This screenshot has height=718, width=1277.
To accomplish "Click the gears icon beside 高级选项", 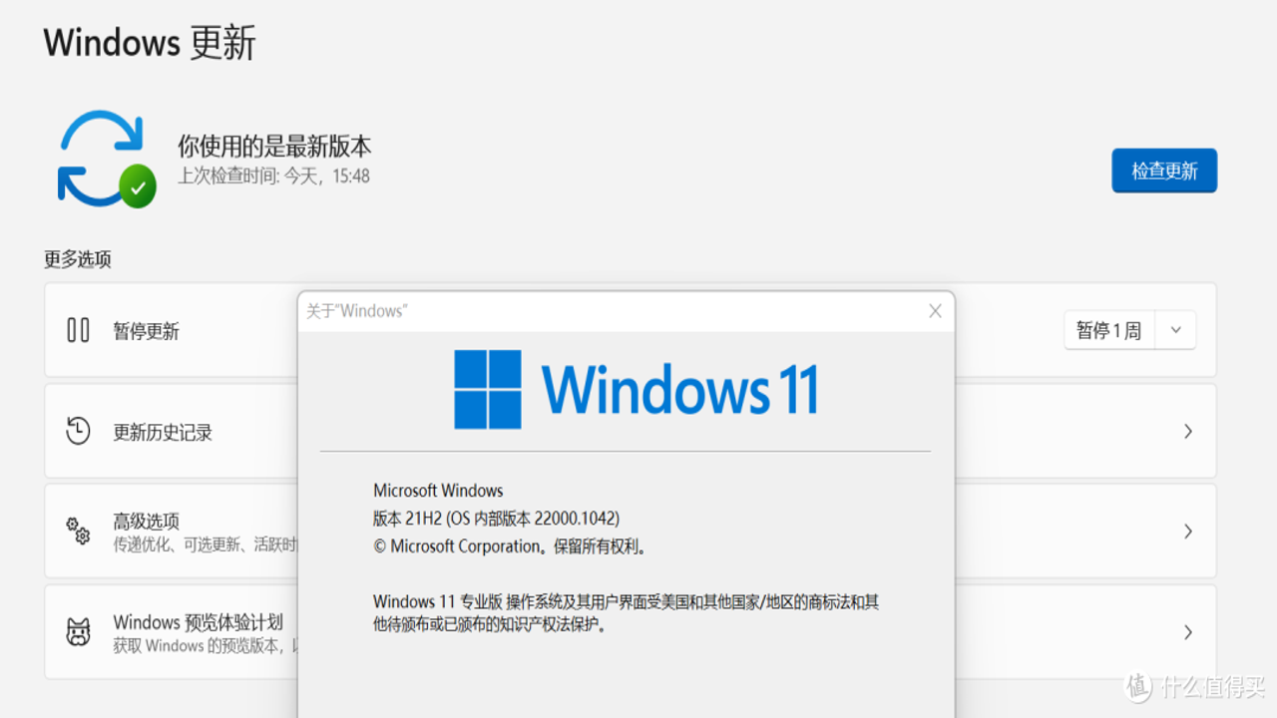I will point(78,531).
